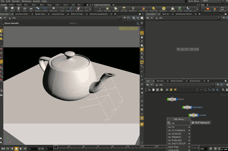Screen dimensions: 228x151
Task: Open the persp1 viewport dropdown
Action: tap(124, 29)
